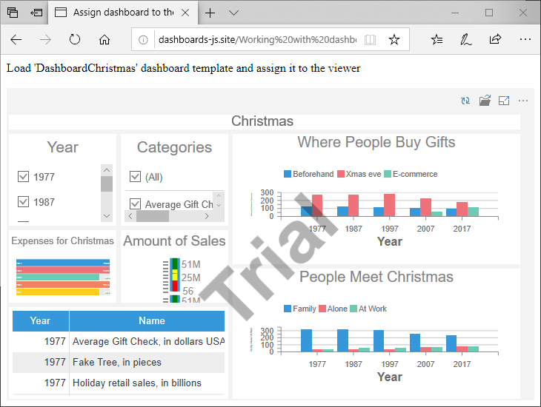Click browser refresh button
The height and width of the screenshot is (407, 541).
(x=75, y=39)
